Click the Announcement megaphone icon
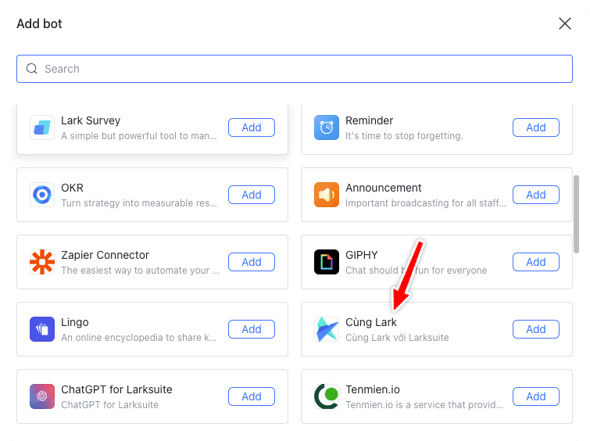The image size is (590, 441). [327, 195]
